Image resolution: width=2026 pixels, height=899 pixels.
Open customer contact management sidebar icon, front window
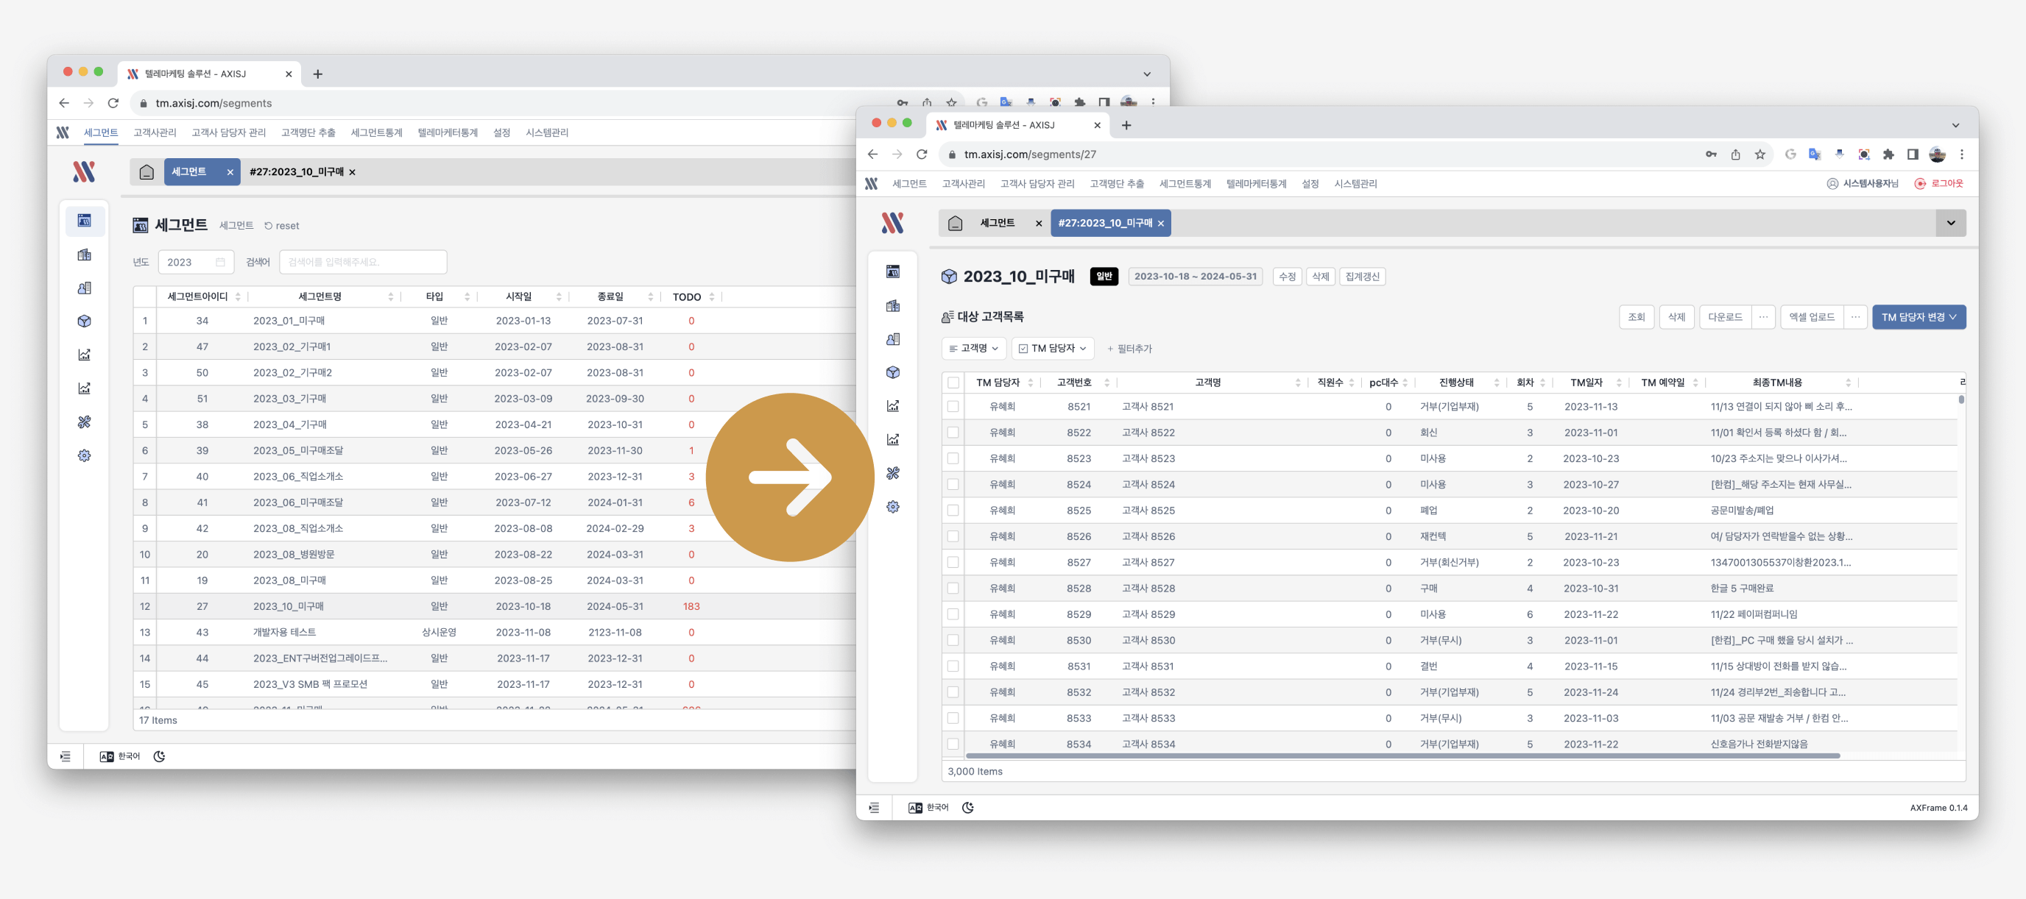click(893, 339)
